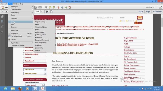Open Select Network dropdown
This screenshot has height=91, width=163.
click(x=43, y=85)
